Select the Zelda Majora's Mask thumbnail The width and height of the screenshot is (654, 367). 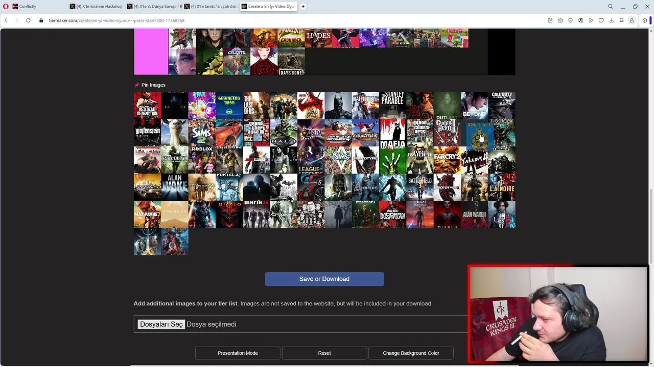point(311,133)
